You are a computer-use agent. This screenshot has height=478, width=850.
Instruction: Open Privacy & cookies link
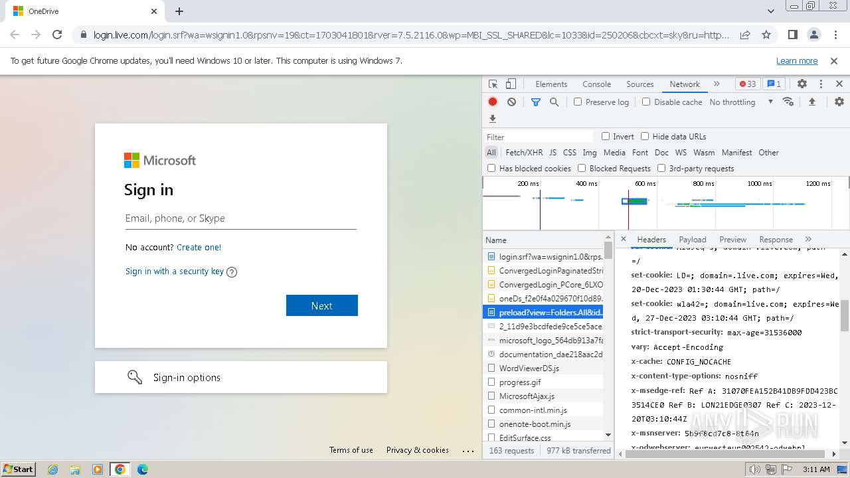click(x=418, y=450)
